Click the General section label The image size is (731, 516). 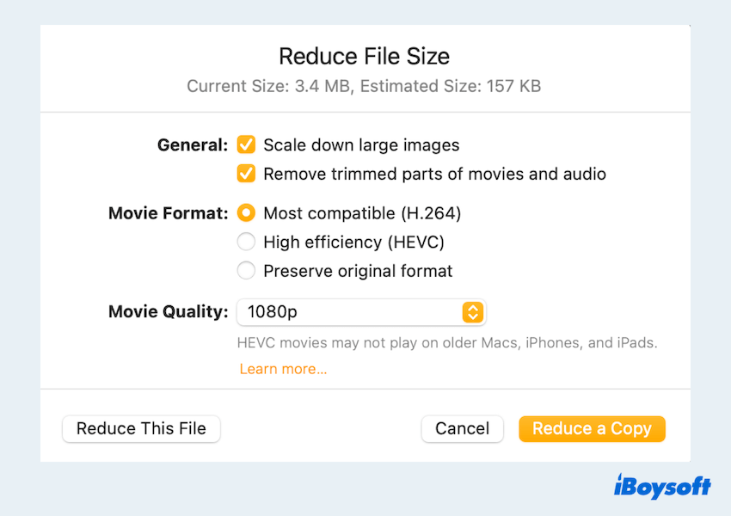(193, 145)
